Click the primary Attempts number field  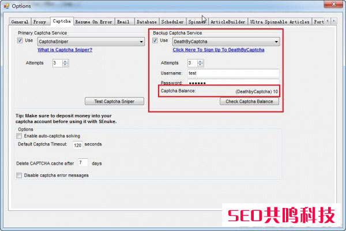[57, 63]
